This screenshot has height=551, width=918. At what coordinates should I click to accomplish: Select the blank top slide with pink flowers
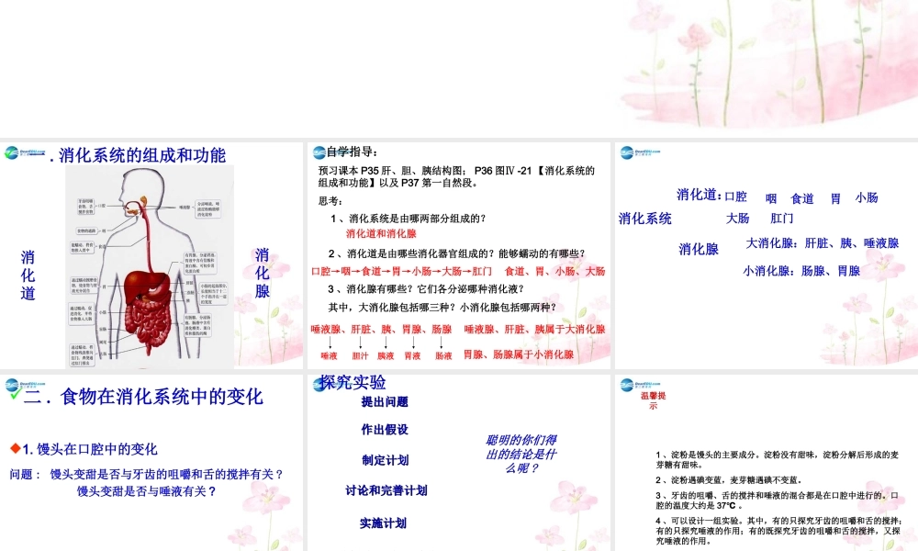coord(459,67)
